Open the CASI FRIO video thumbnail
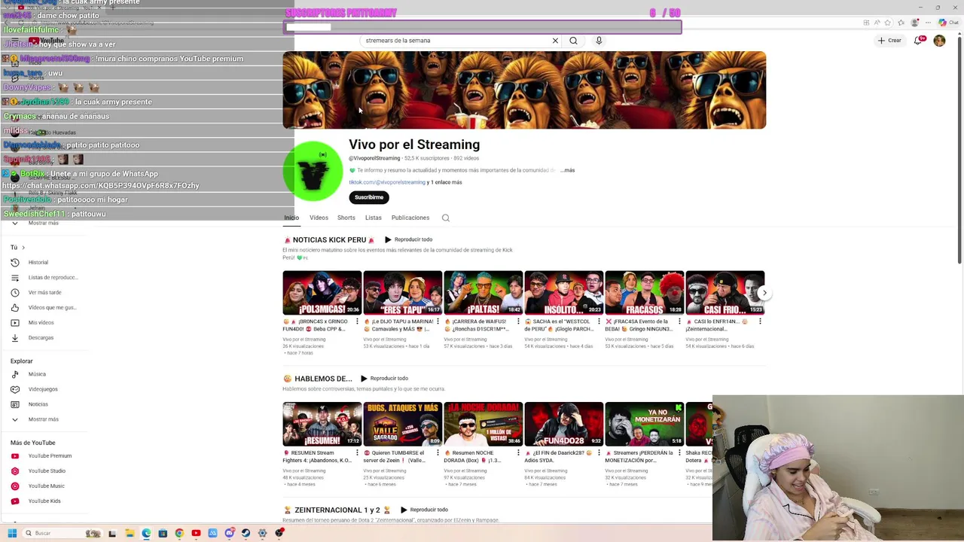The height and width of the screenshot is (542, 964). tap(725, 293)
